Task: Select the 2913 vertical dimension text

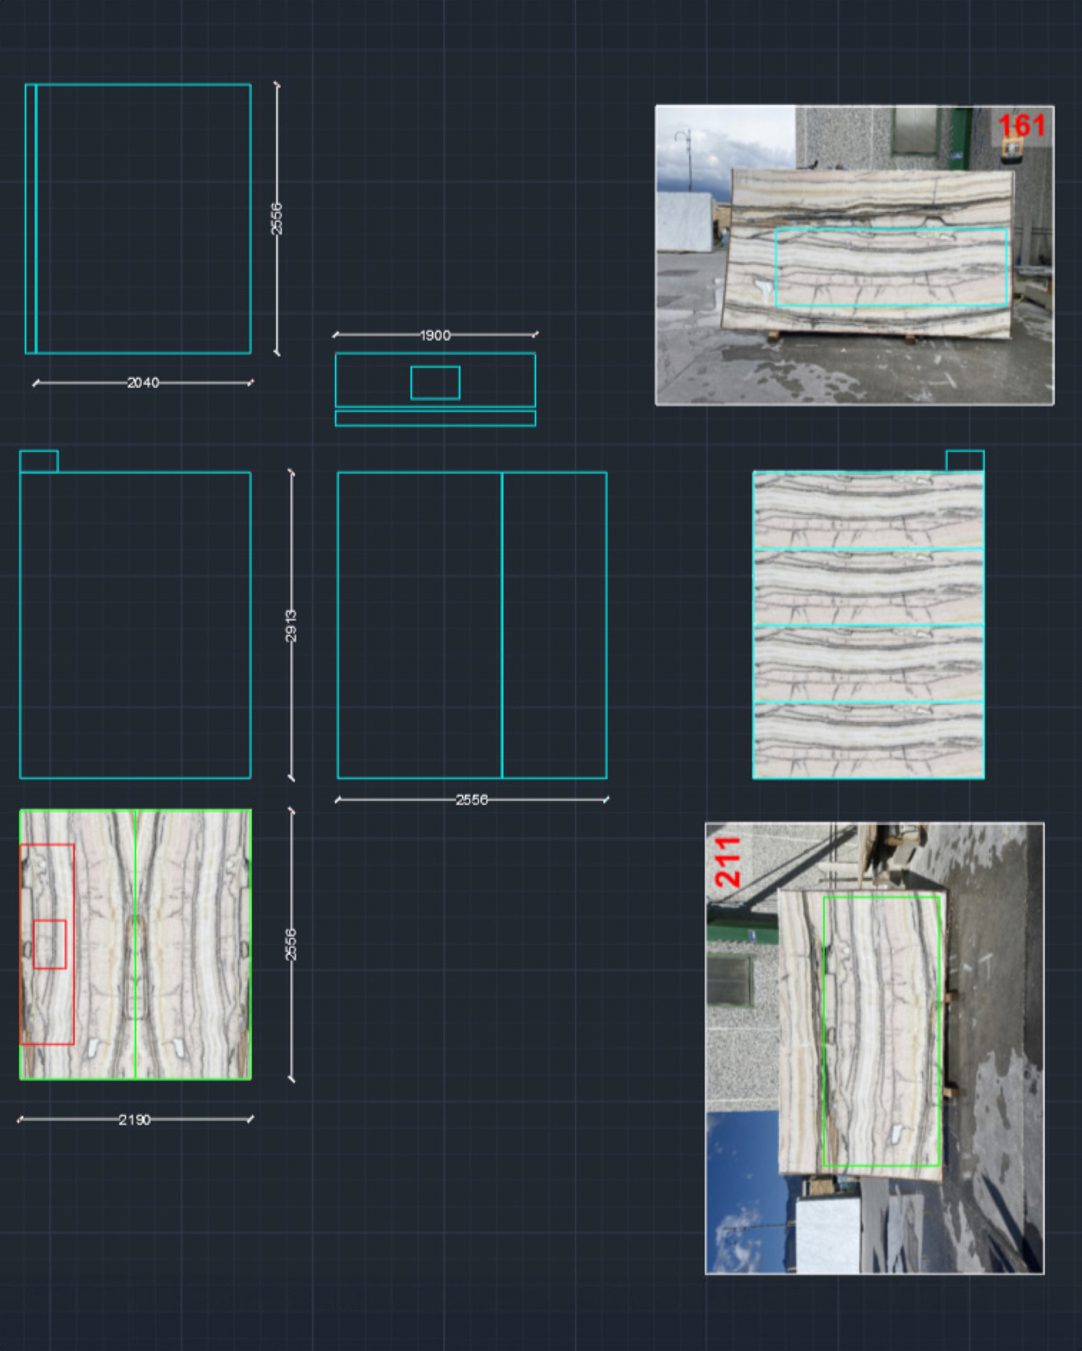Action: pyautogui.click(x=291, y=627)
